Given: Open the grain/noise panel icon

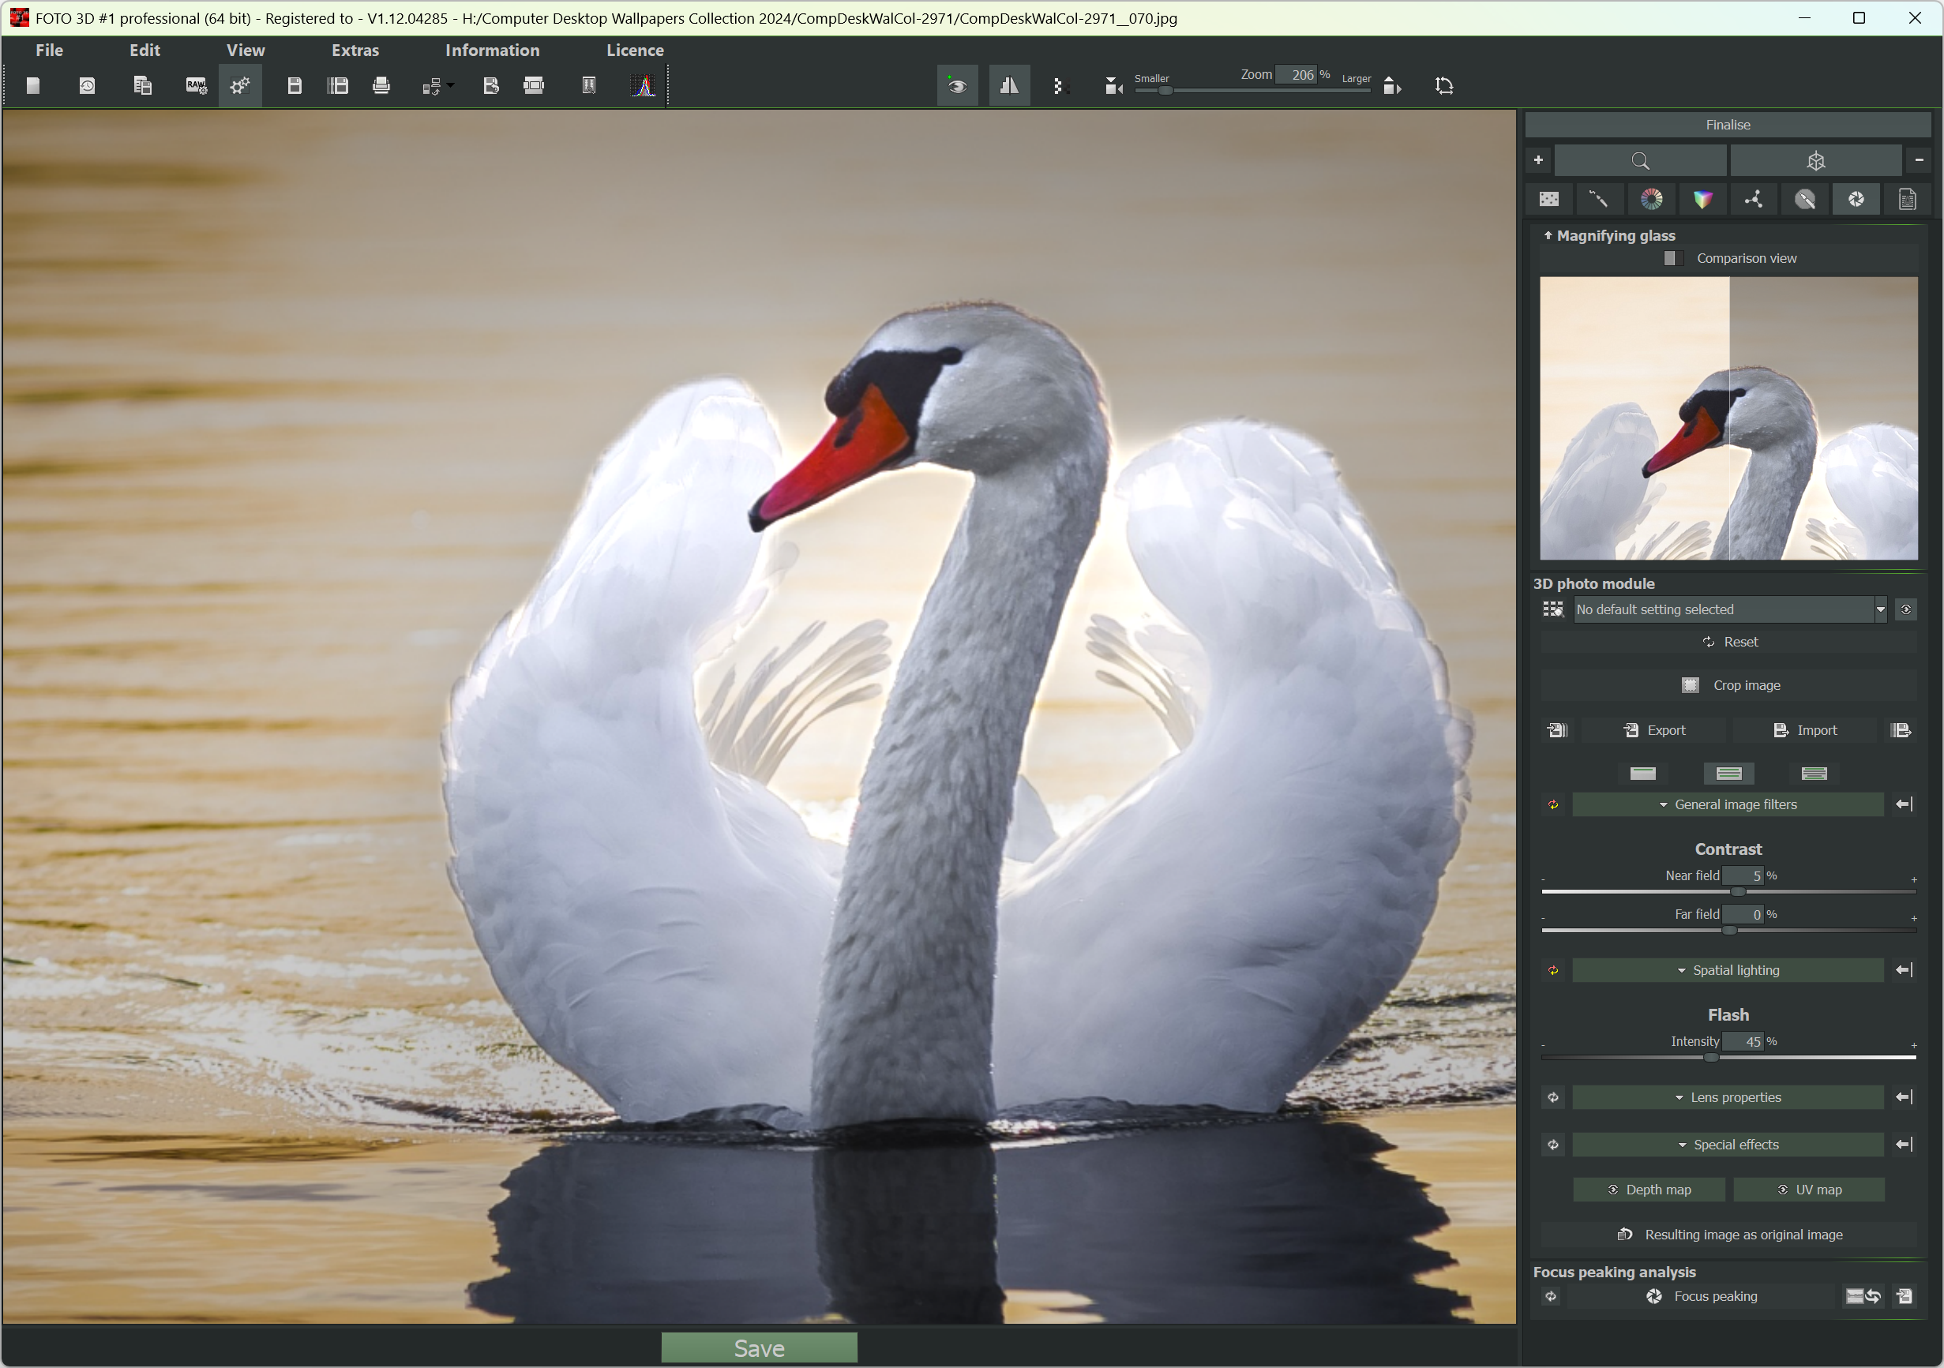Looking at the screenshot, I should click(x=1548, y=200).
